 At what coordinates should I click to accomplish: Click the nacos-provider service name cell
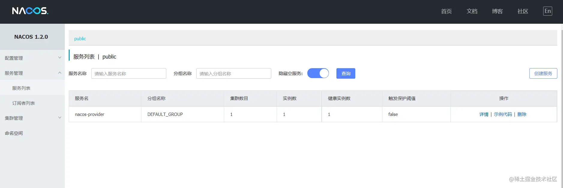(x=105, y=114)
